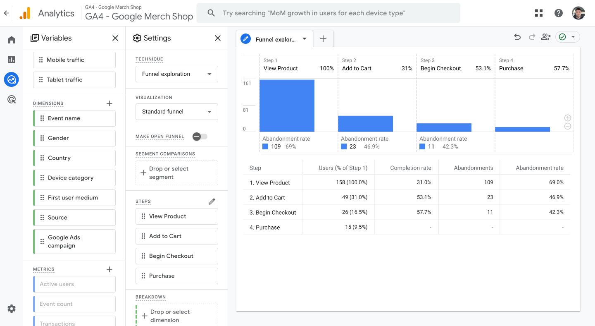The width and height of the screenshot is (595, 326).
Task: Toggle Make Open Funnel switch
Action: coord(200,137)
